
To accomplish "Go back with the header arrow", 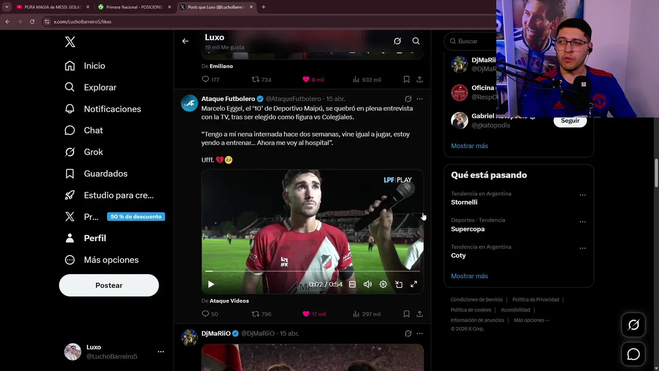I will 185,41.
